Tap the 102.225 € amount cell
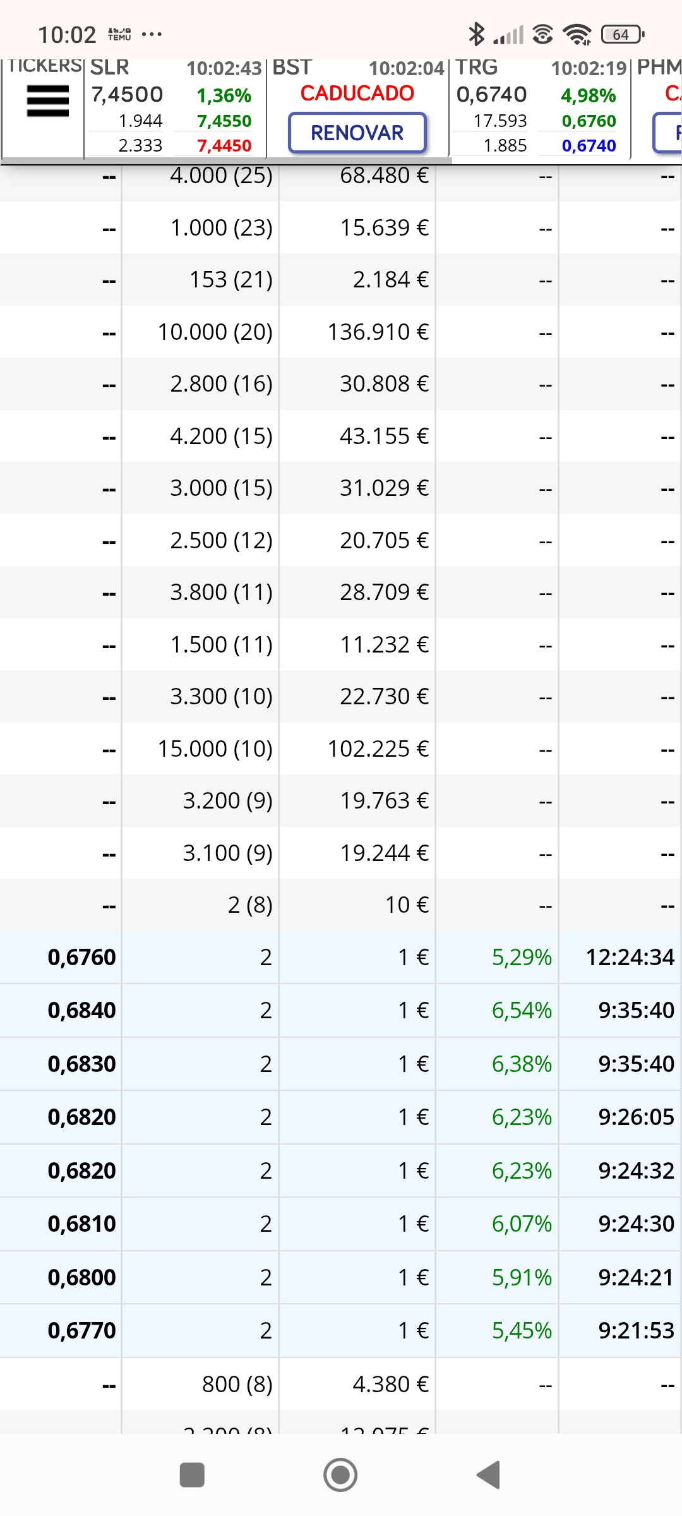 378,749
